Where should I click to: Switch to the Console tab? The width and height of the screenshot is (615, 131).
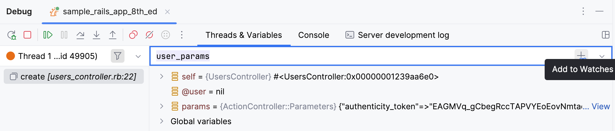click(x=313, y=35)
